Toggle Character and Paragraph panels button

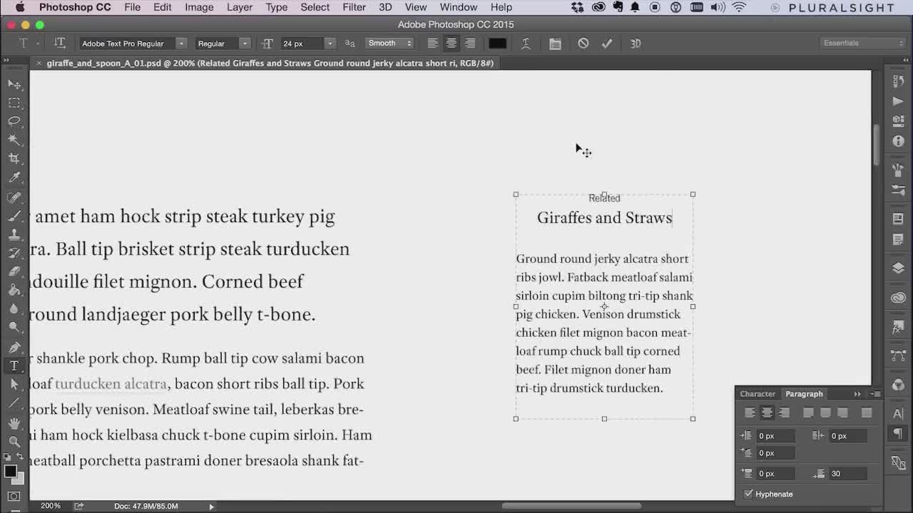(555, 43)
